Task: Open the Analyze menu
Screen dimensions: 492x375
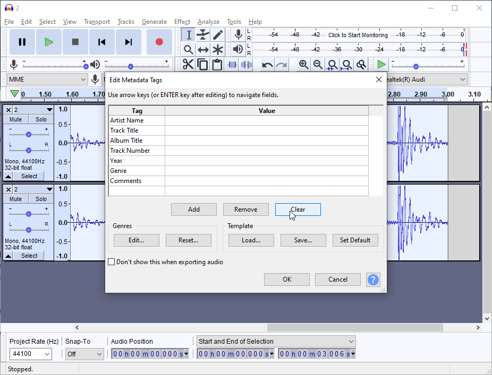Action: [209, 22]
